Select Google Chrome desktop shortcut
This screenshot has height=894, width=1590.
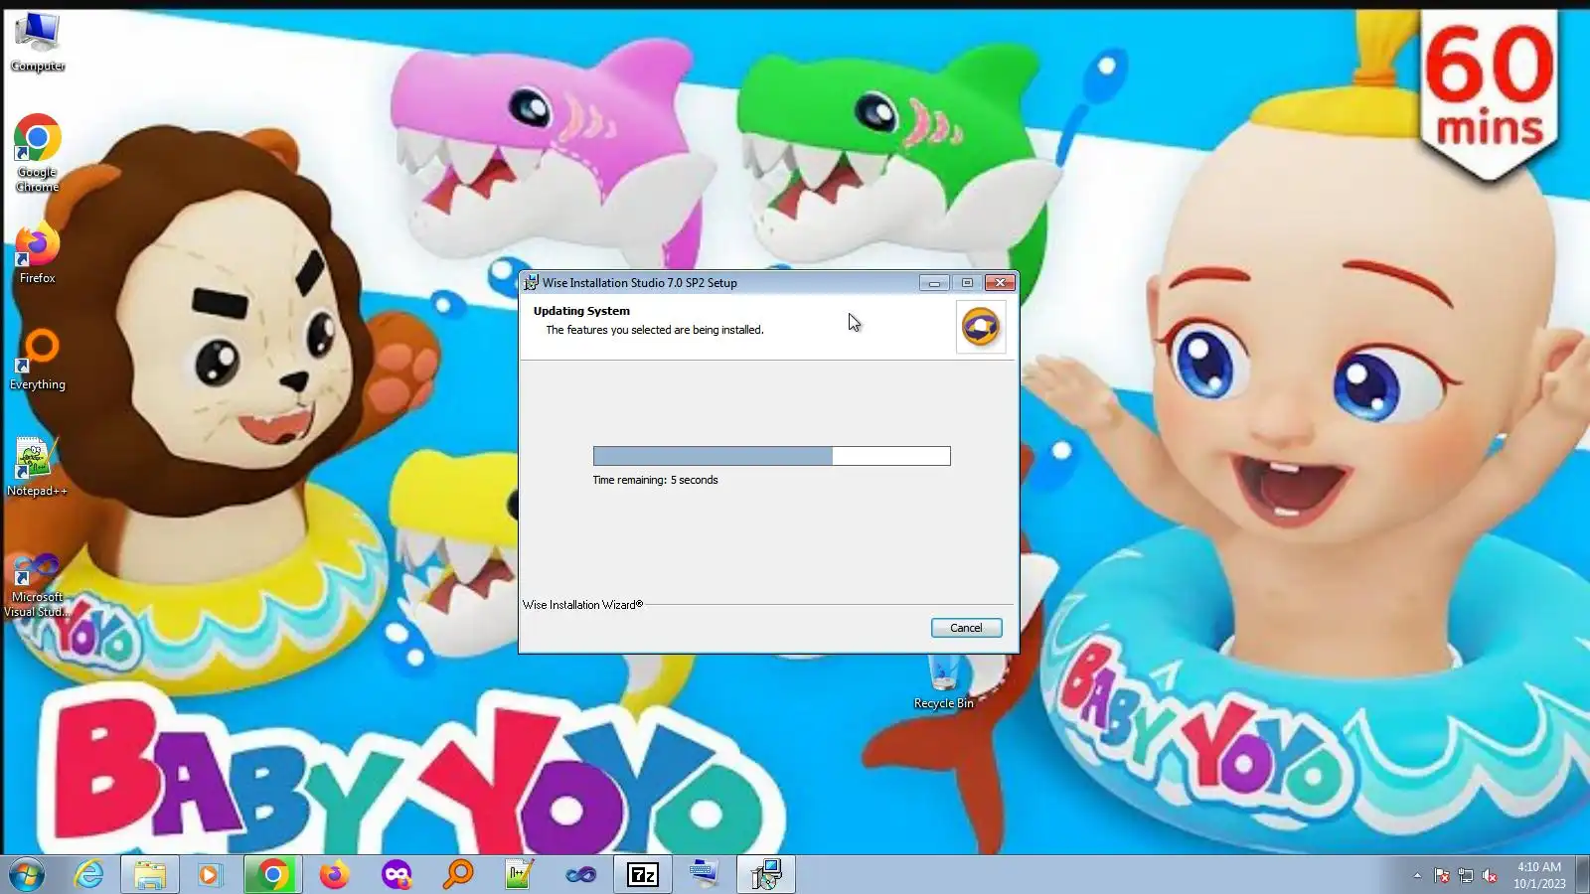pos(38,154)
